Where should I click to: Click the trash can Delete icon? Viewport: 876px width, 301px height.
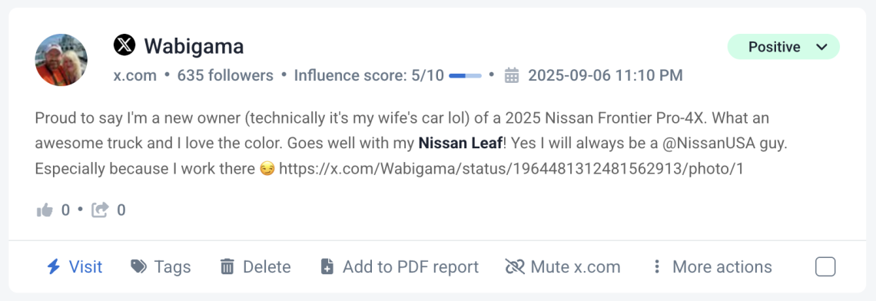point(227,267)
